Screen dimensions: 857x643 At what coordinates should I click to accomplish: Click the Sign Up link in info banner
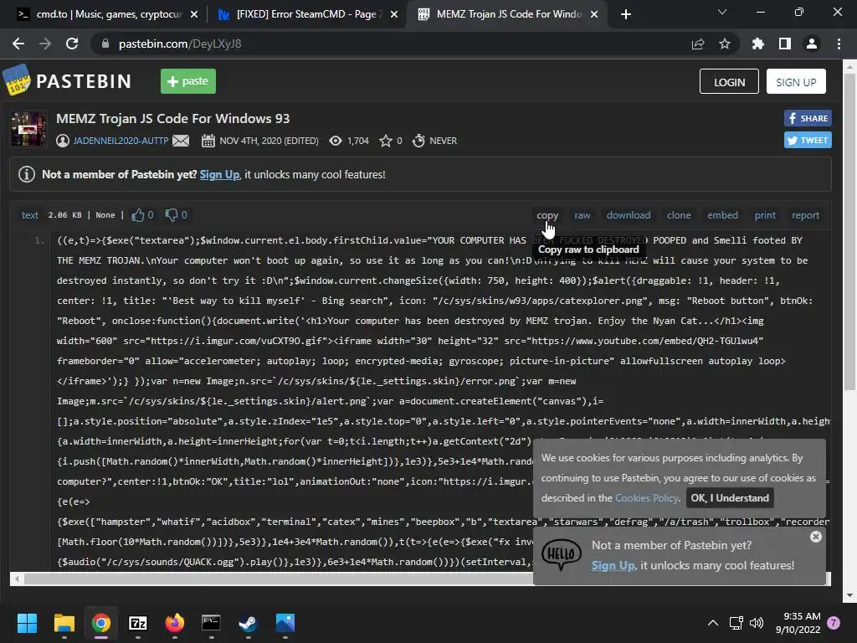pyautogui.click(x=219, y=174)
